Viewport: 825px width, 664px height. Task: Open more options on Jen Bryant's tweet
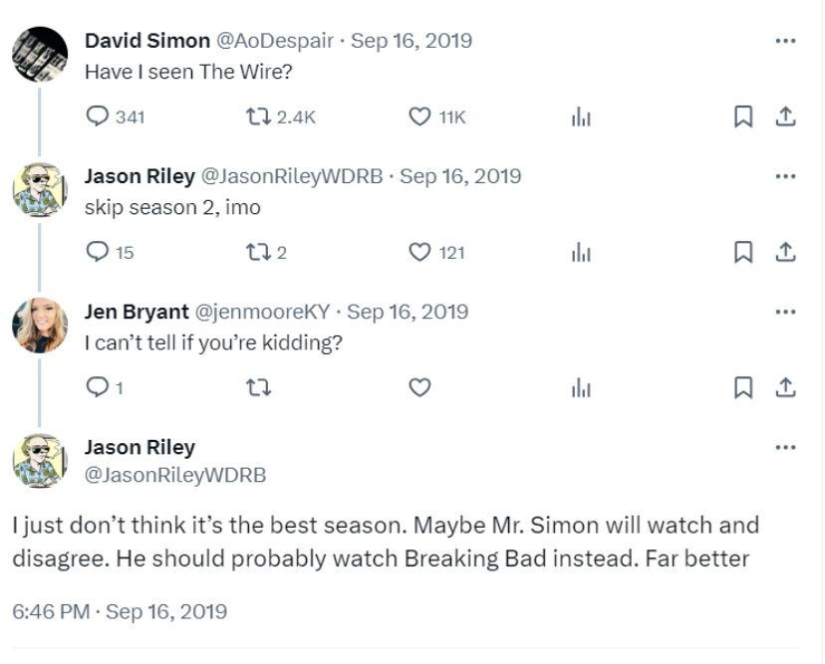click(x=785, y=312)
